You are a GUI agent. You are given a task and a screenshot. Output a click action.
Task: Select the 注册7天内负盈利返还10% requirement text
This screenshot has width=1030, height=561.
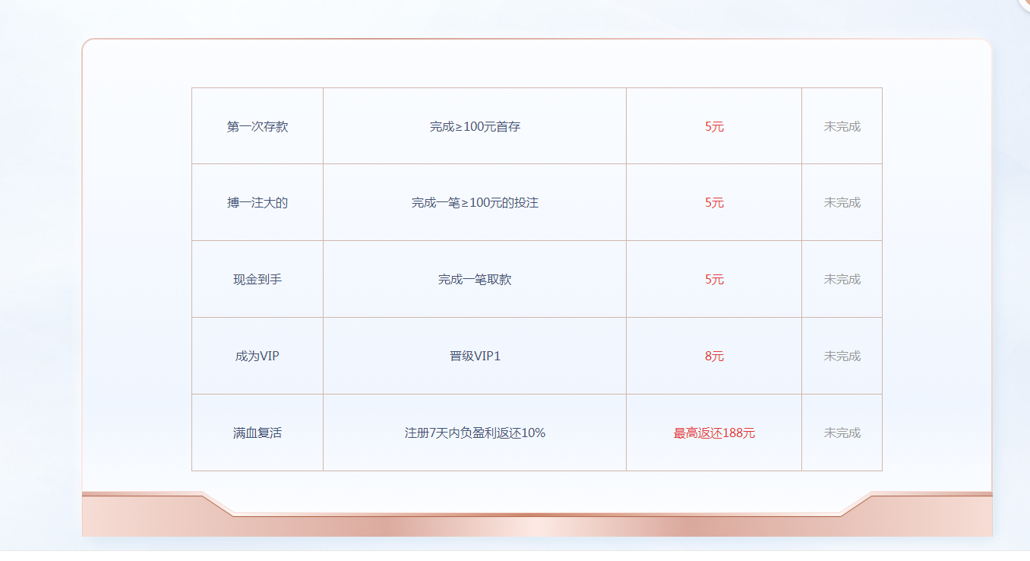[x=475, y=433]
